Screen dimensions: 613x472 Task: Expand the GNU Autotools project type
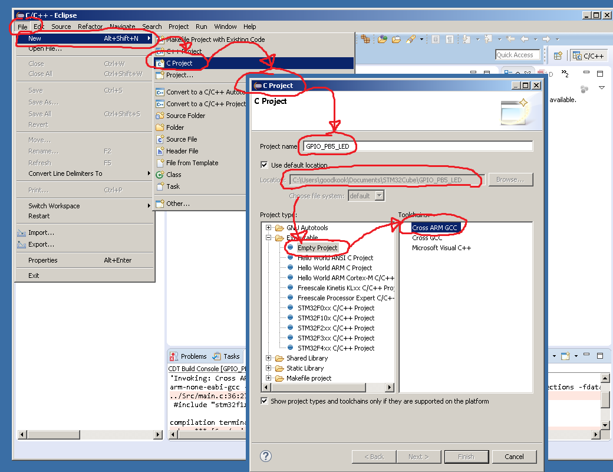[269, 227]
